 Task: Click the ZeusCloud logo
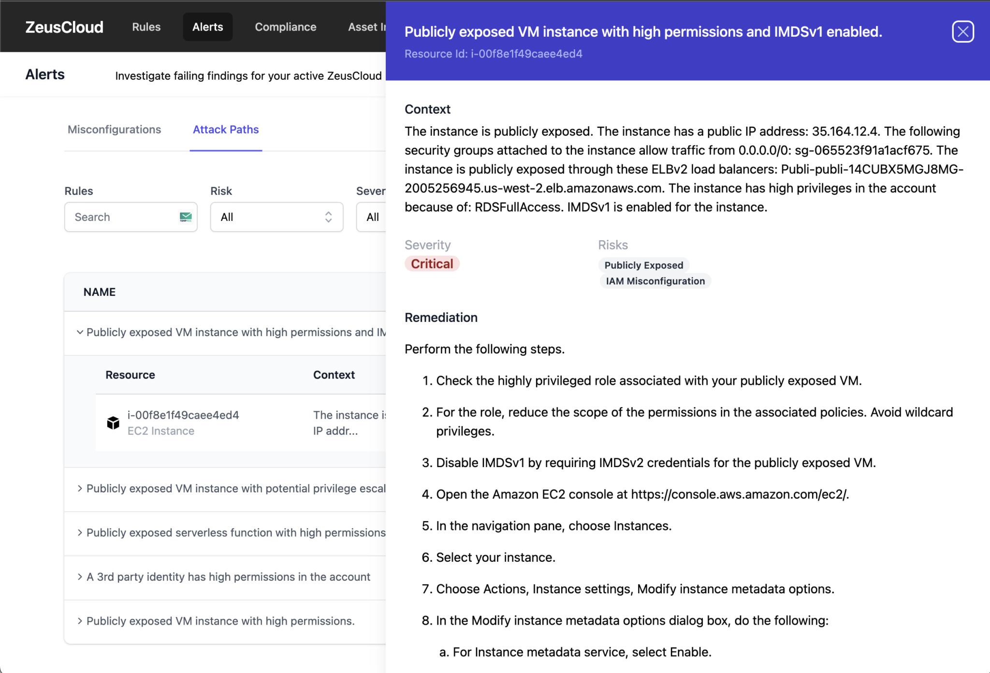tap(64, 27)
